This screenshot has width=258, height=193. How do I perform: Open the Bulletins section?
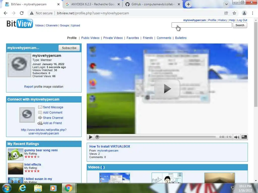point(181,38)
